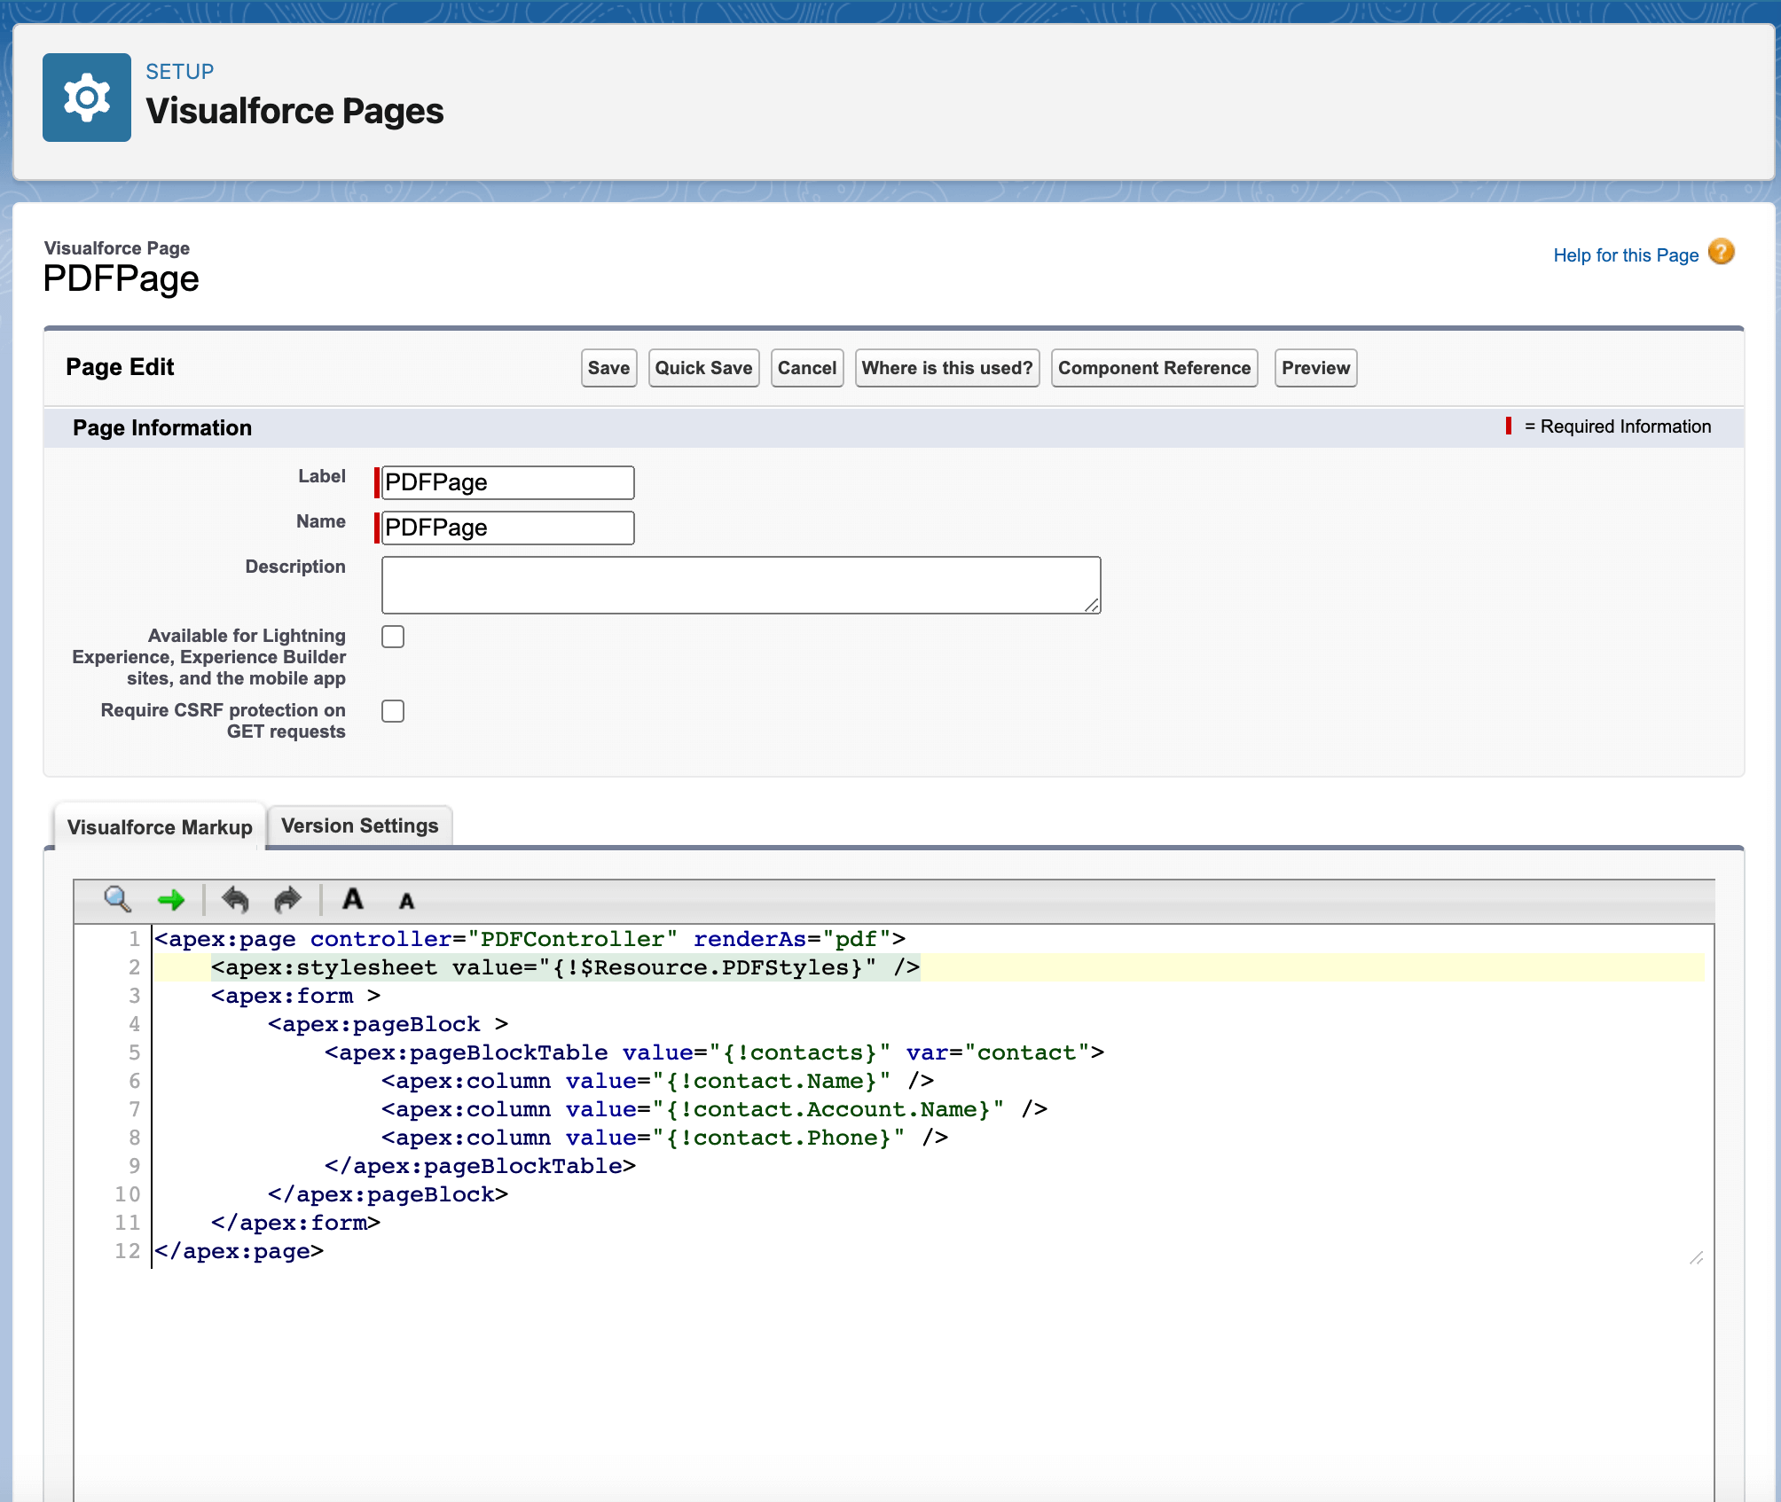This screenshot has height=1502, width=1781.
Task: Increase editor font size with large A icon
Action: [353, 900]
